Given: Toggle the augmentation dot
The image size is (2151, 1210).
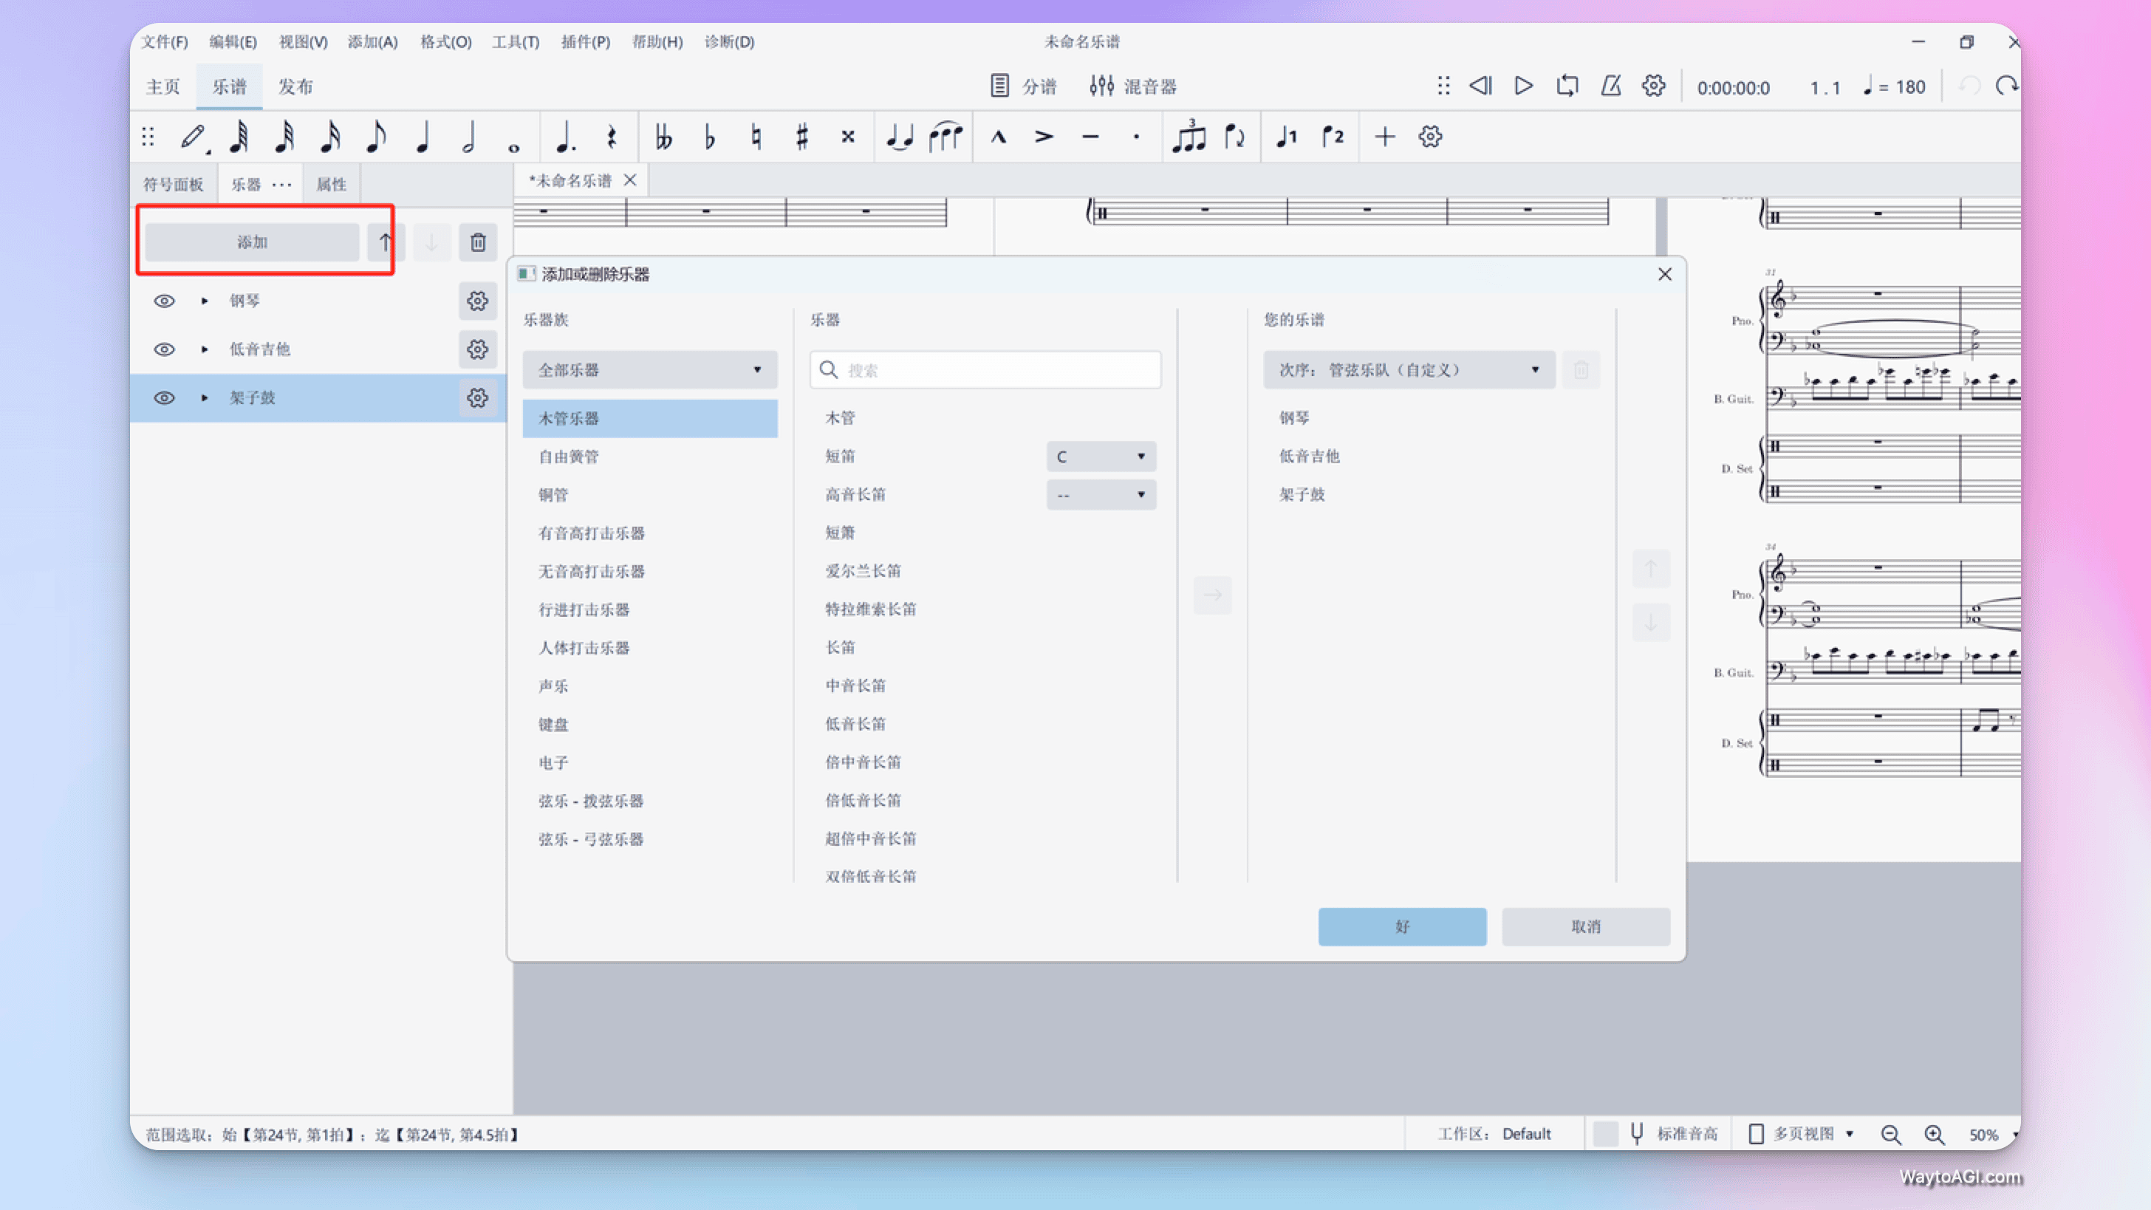Looking at the screenshot, I should click(565, 137).
